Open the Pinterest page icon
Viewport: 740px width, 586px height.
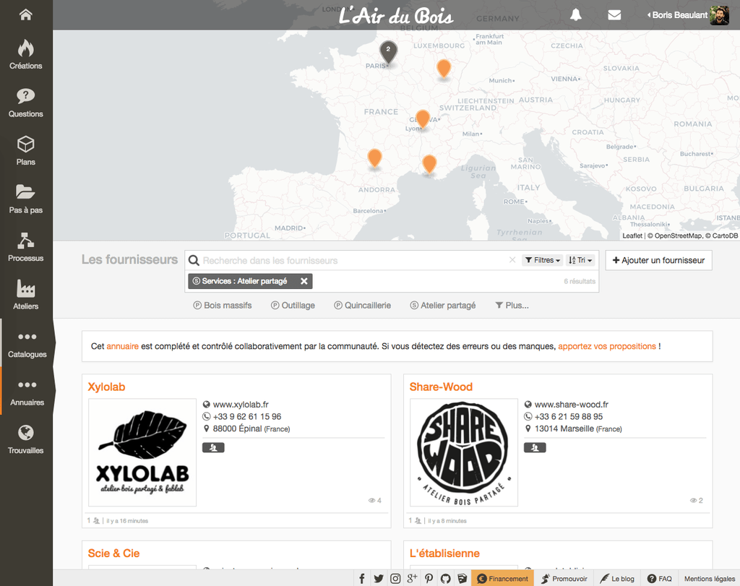(x=429, y=579)
